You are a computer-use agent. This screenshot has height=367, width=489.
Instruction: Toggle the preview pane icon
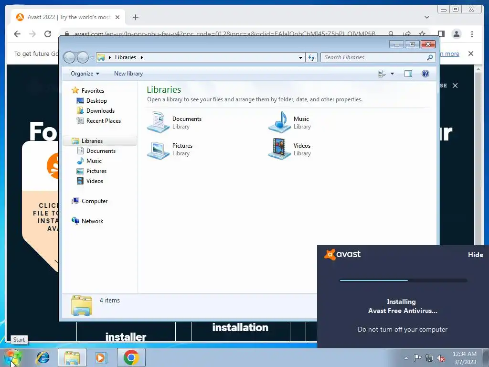[x=408, y=74]
